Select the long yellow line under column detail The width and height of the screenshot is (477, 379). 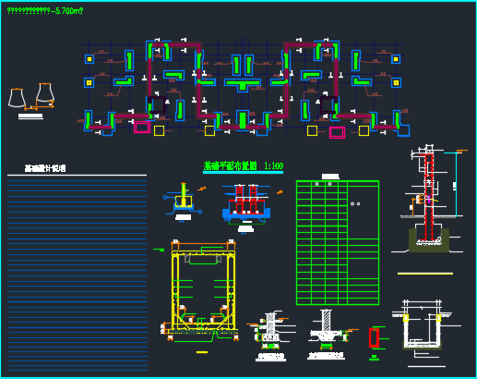pyautogui.click(x=425, y=274)
